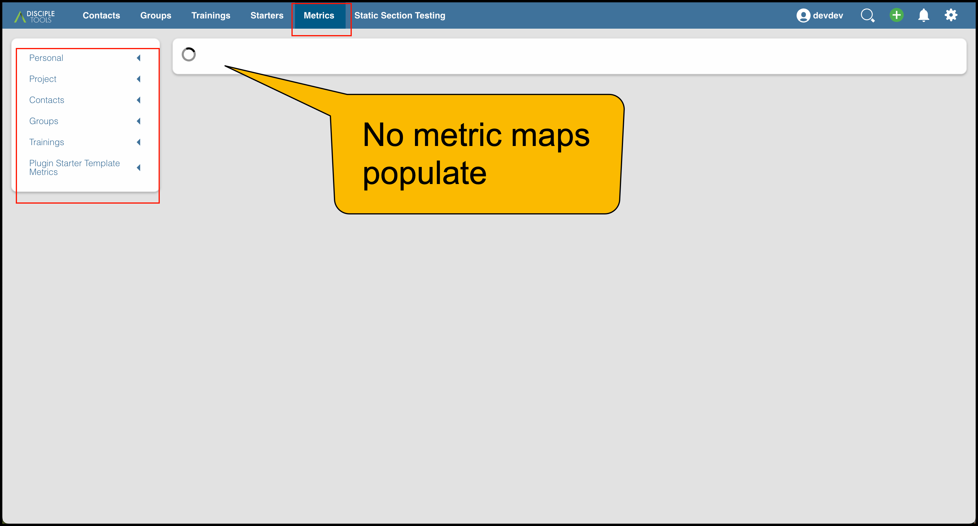Open Static Section Testing from the navbar
This screenshot has height=526, width=978.
point(399,16)
